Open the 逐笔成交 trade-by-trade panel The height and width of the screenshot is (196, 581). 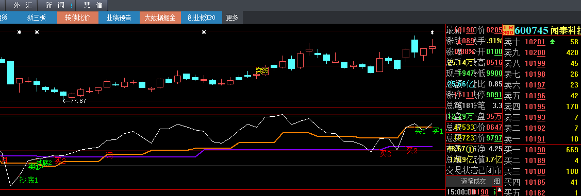[473, 181]
